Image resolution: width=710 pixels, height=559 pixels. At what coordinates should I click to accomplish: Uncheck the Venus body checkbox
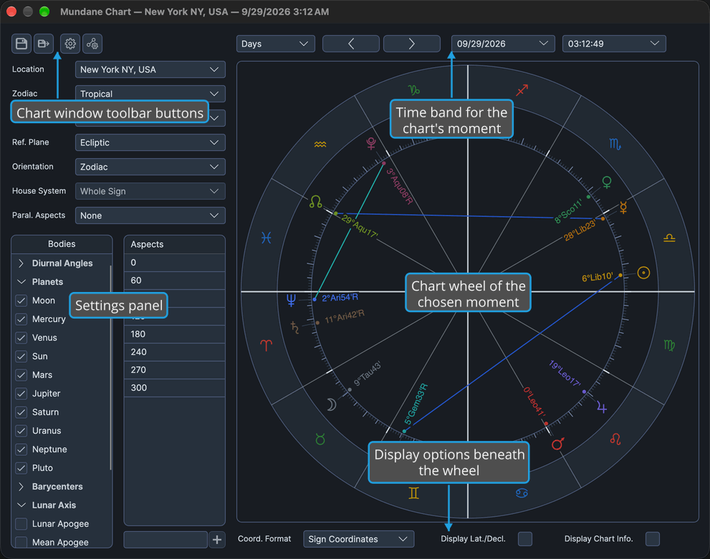(21, 338)
